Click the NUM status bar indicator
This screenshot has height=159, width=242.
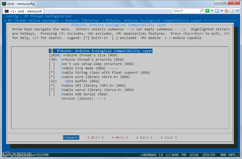point(175,155)
